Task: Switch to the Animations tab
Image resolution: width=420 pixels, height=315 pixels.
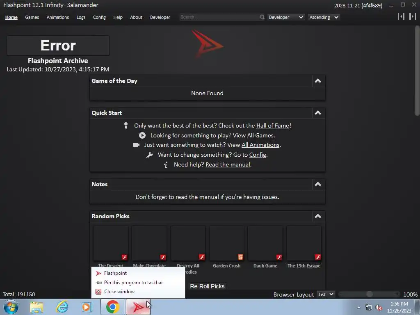Action: [x=58, y=17]
